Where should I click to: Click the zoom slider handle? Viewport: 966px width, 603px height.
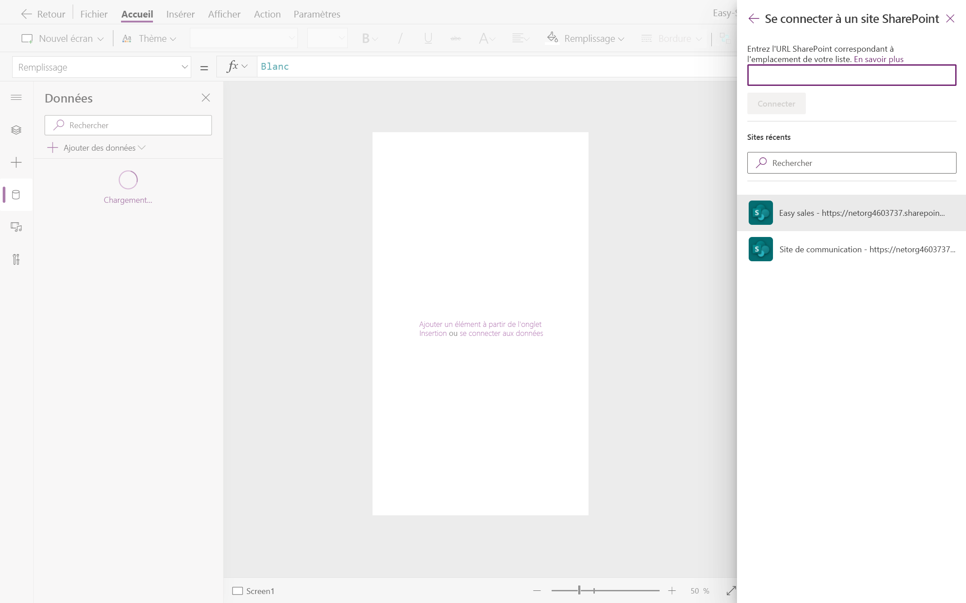tap(579, 590)
